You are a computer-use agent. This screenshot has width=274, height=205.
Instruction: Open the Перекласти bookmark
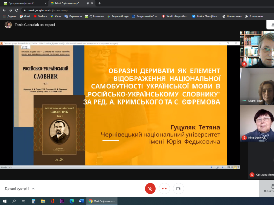73,16
